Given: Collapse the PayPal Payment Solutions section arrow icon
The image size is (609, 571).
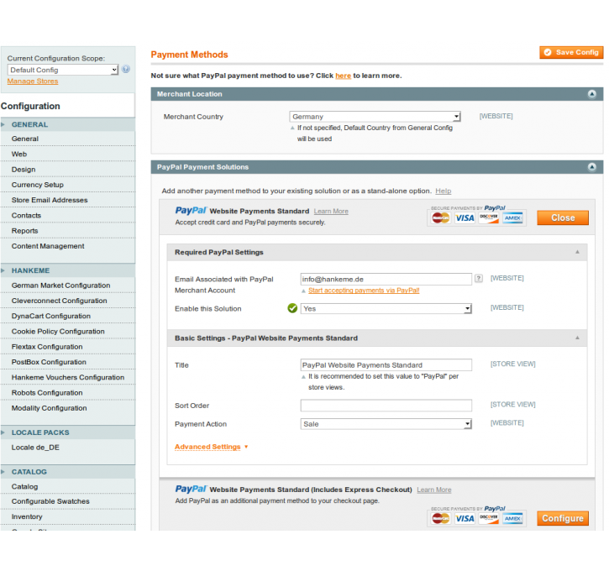Looking at the screenshot, I should pyautogui.click(x=591, y=167).
